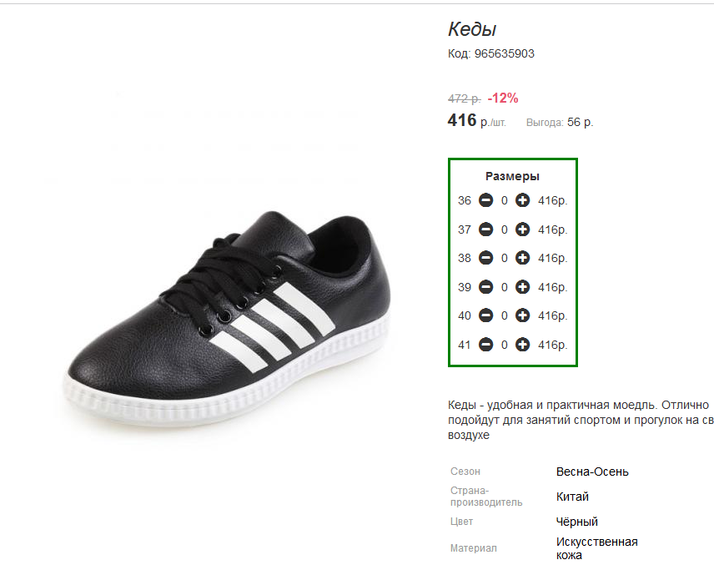Viewport: 714px width, 570px height.
Task: Remove one pair of size 38
Action: click(x=485, y=258)
